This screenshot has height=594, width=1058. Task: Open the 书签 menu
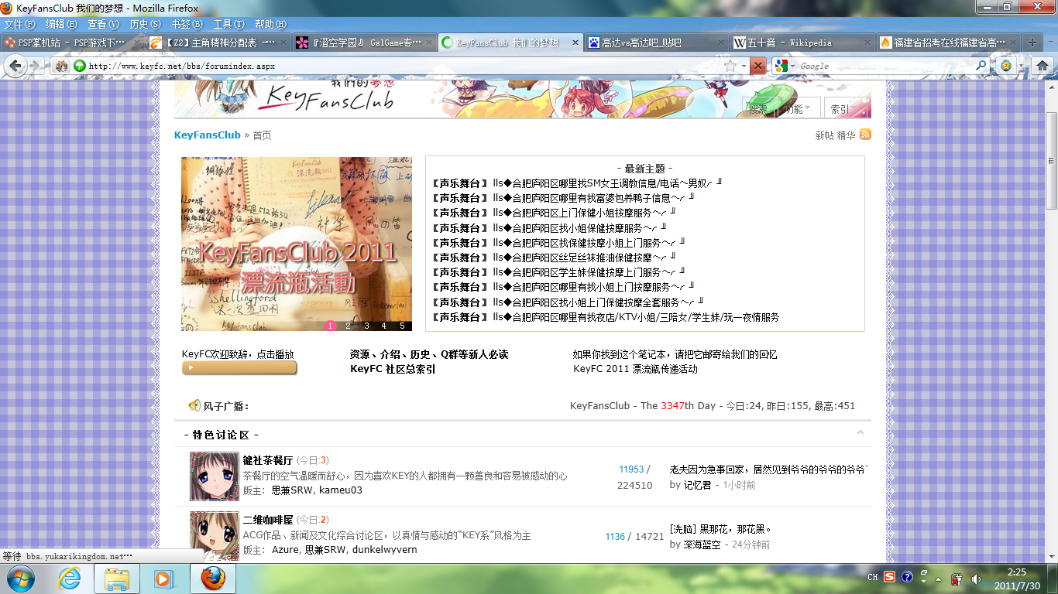[187, 25]
